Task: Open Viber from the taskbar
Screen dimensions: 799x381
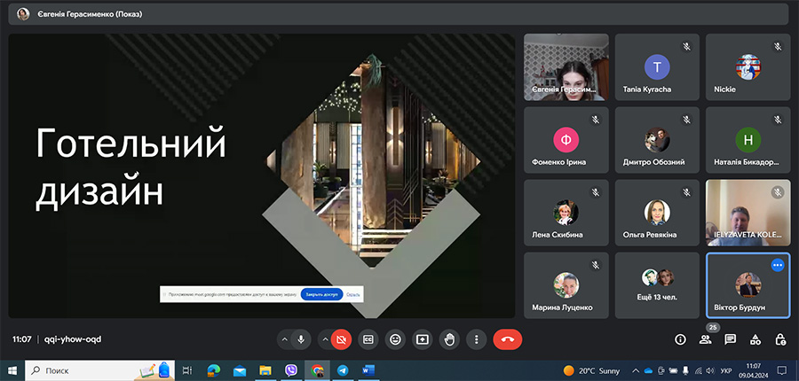Action: point(291,370)
